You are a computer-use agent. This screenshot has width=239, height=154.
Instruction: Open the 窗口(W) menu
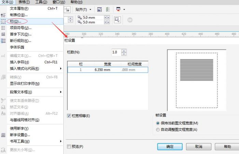click(x=59, y=2)
